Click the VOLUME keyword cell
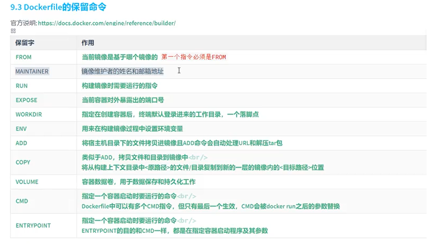The width and height of the screenshot is (440, 247). coord(27,182)
